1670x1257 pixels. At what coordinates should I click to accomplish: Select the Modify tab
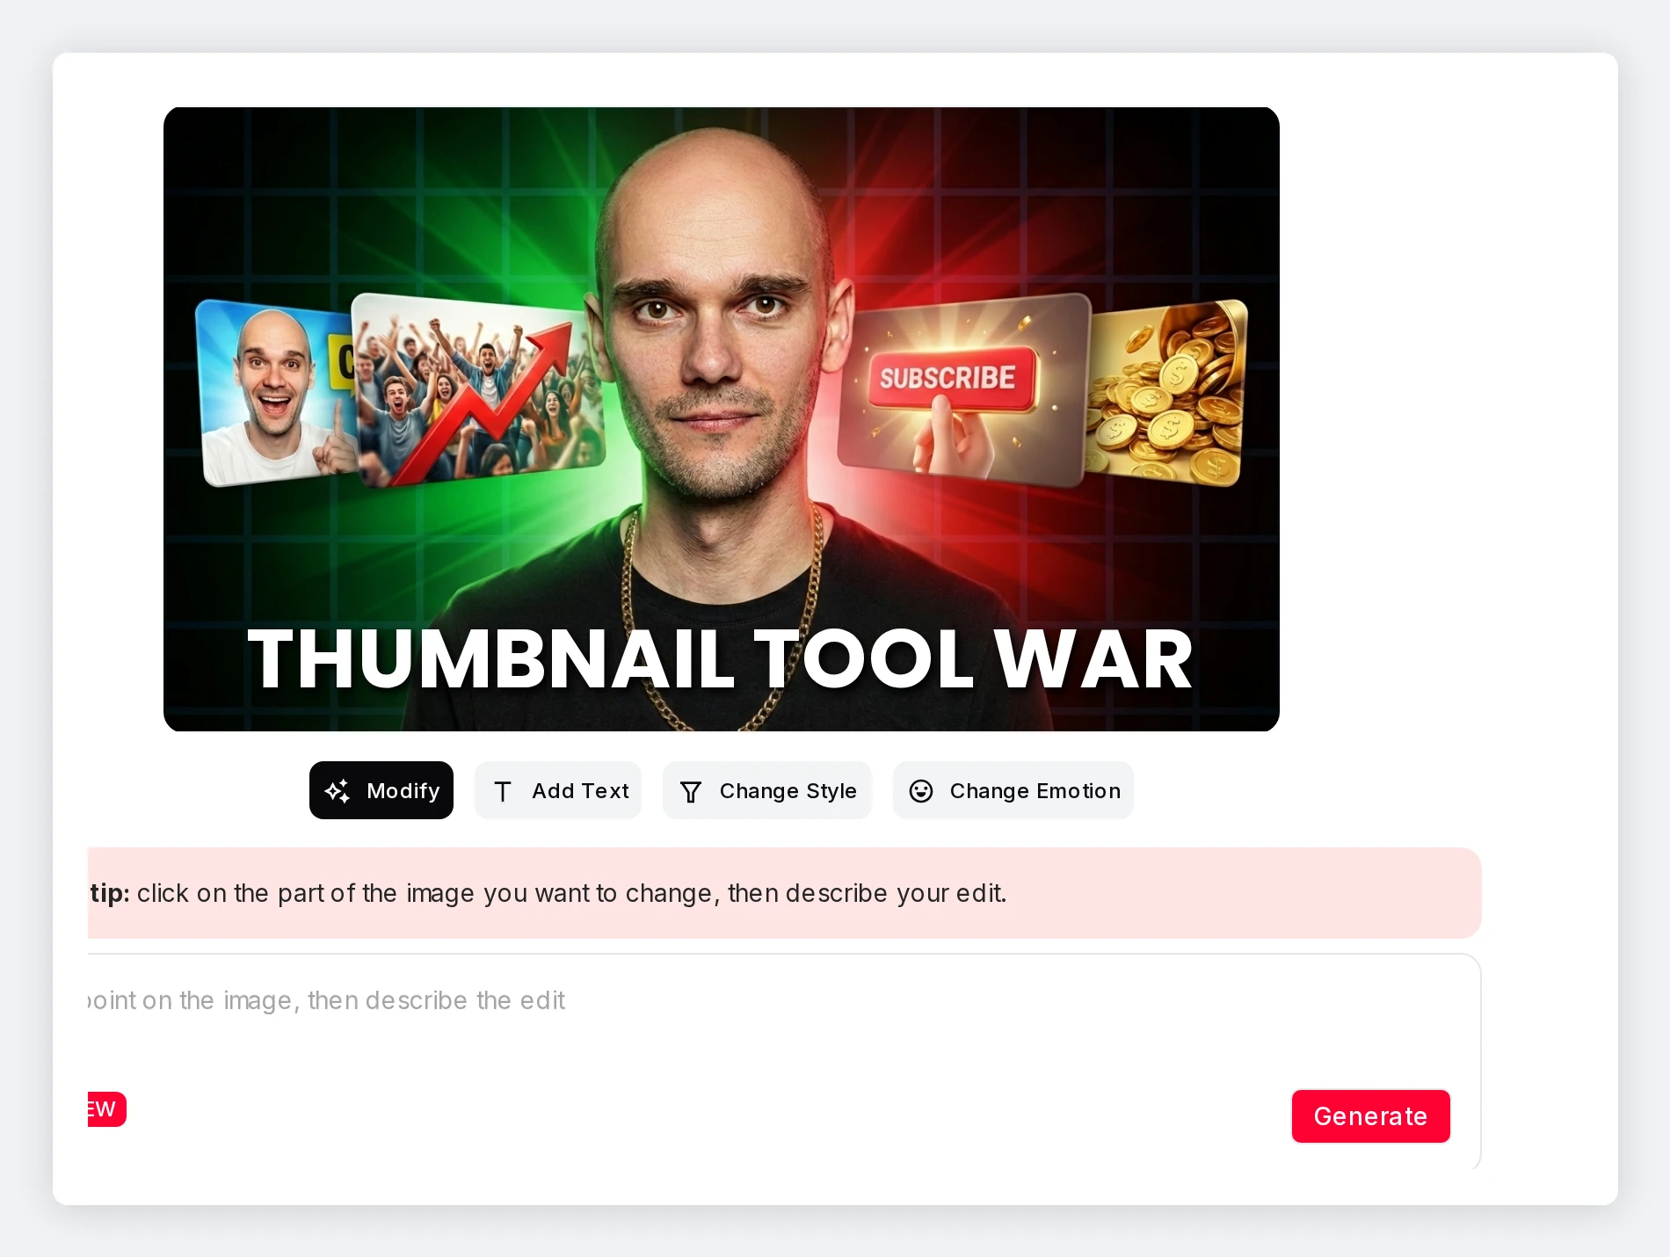[381, 790]
